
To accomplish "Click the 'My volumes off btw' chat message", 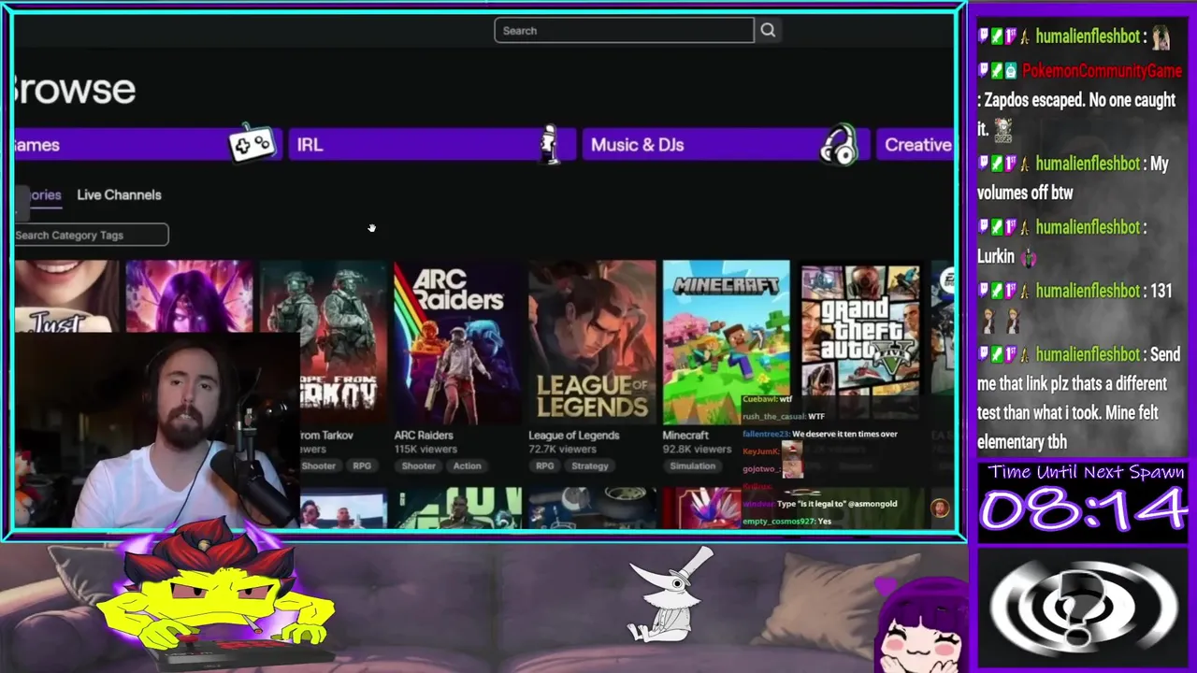I will click(x=1073, y=178).
